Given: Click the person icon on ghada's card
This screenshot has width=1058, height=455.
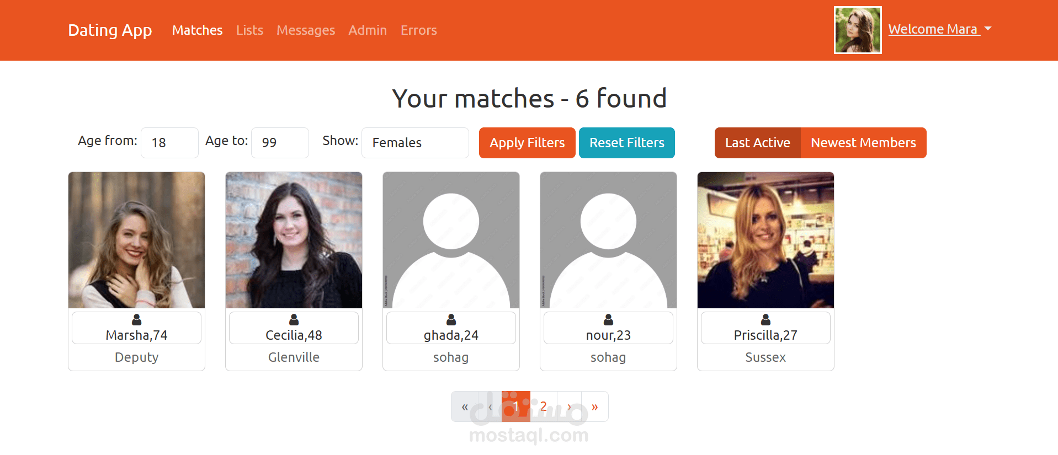Looking at the screenshot, I should click(451, 320).
